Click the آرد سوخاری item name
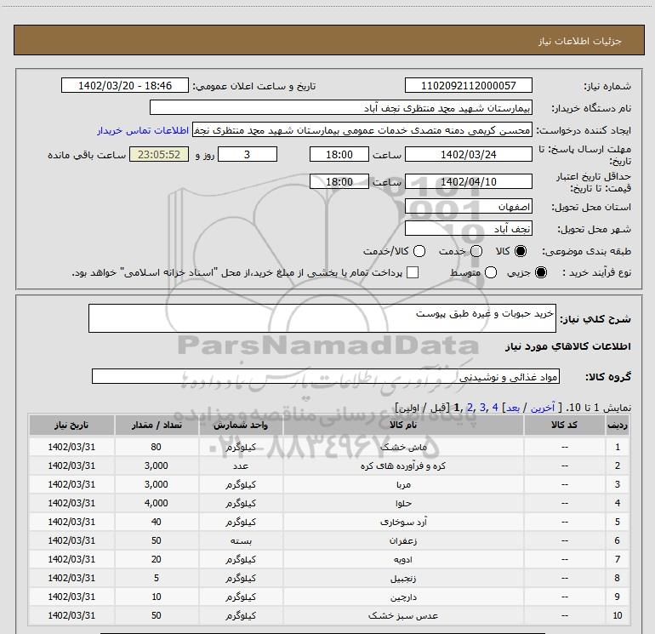 point(403,522)
